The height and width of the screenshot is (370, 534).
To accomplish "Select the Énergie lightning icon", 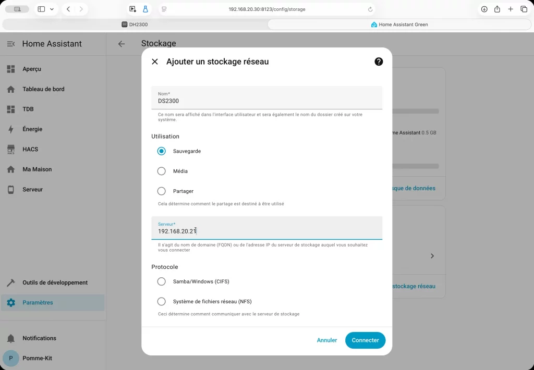I will coord(11,129).
